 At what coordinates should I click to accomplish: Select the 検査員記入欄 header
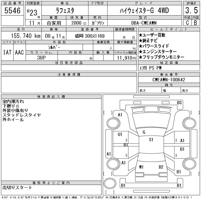[51, 97]
